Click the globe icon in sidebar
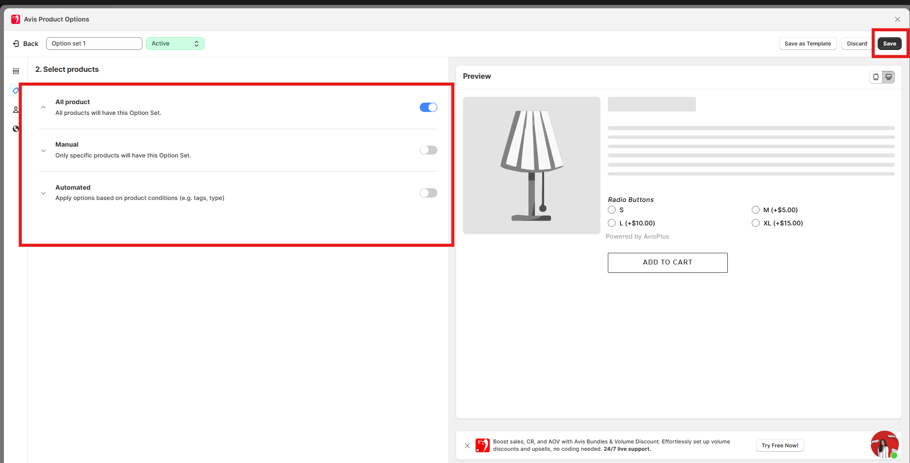Viewport: 910px width, 463px height. 16,129
